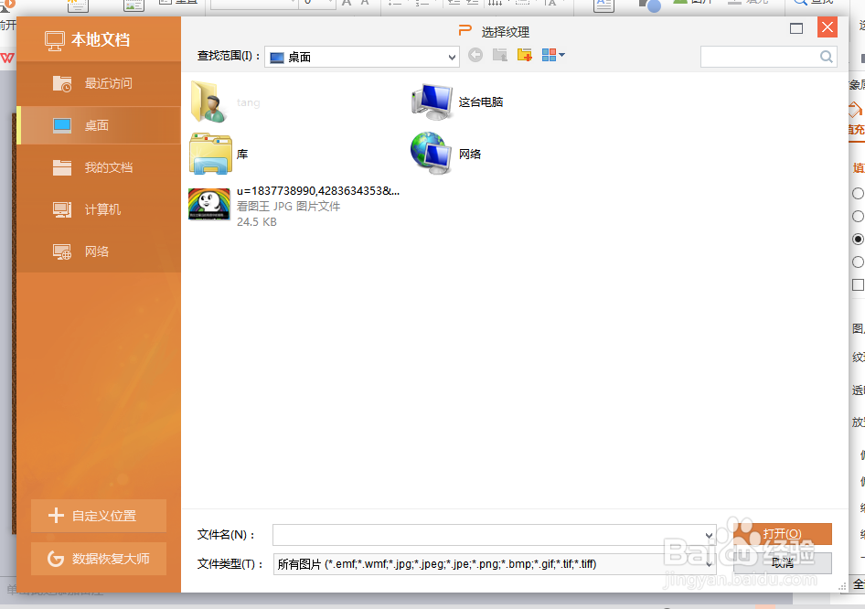The image size is (865, 609).
Task: Select 网络 in the left sidebar
Action: tap(99, 251)
